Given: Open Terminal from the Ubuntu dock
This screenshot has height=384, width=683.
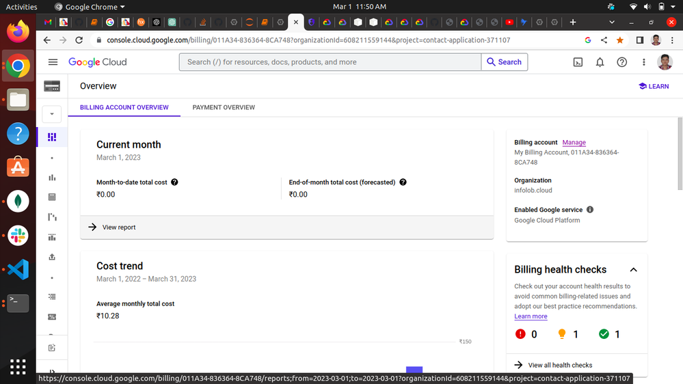Looking at the screenshot, I should click(x=18, y=303).
